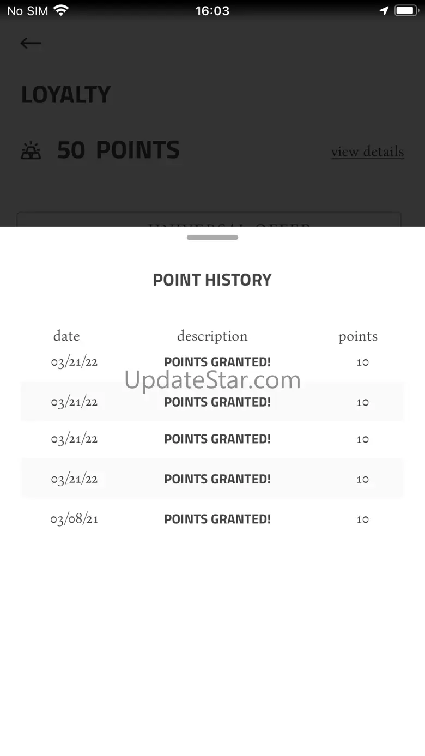Tap the location arrow status icon
The image size is (425, 756).
(x=384, y=11)
